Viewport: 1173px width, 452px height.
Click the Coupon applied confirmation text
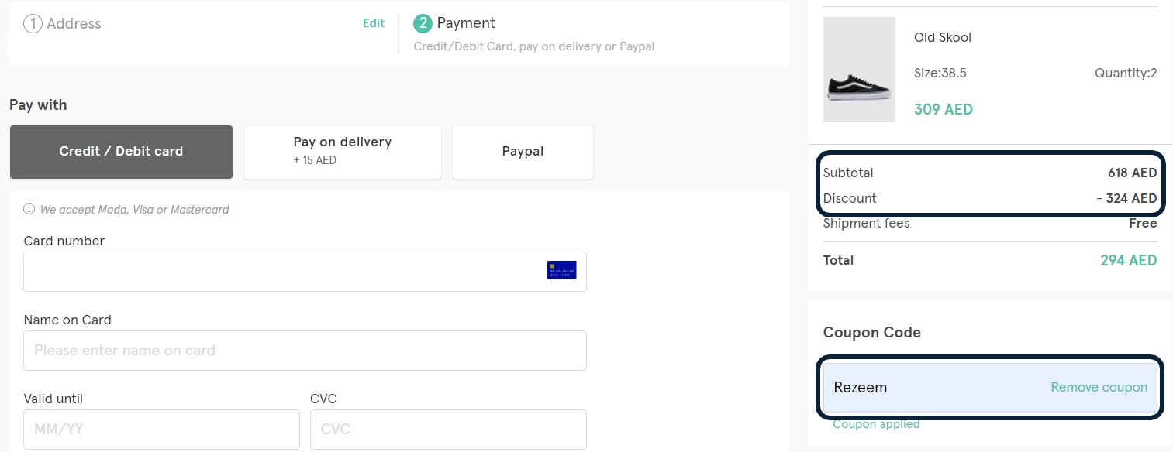click(x=876, y=424)
